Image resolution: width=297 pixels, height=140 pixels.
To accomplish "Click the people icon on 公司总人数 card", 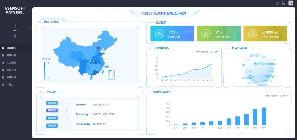I will [x=159, y=34].
